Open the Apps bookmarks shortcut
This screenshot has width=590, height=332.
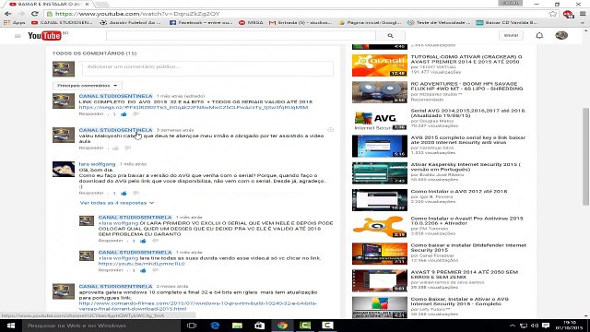point(15,22)
